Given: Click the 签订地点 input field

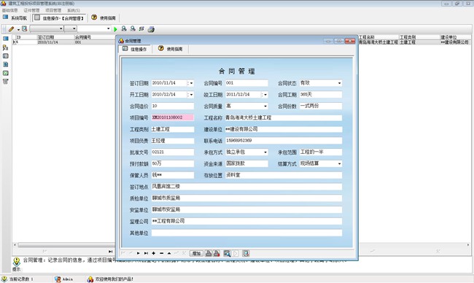Looking at the screenshot, I should pyautogui.click(x=246, y=187).
